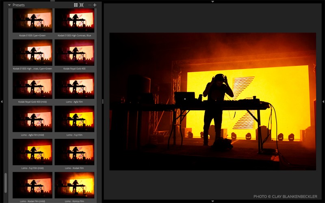This screenshot has height=203, width=325.
Task: Apply the Lomo - Agfa Film preset
Action: click(x=74, y=86)
